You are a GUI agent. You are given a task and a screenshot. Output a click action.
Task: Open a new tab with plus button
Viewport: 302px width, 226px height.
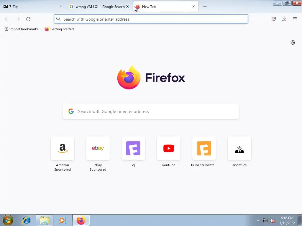[x=205, y=7]
